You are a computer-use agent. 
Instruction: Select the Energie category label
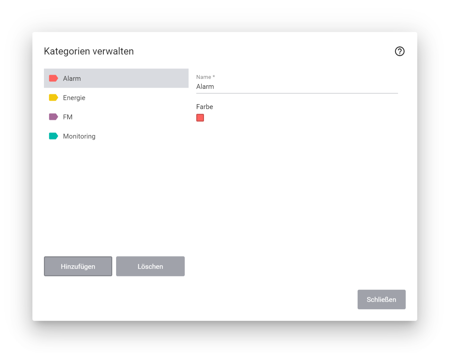(74, 98)
